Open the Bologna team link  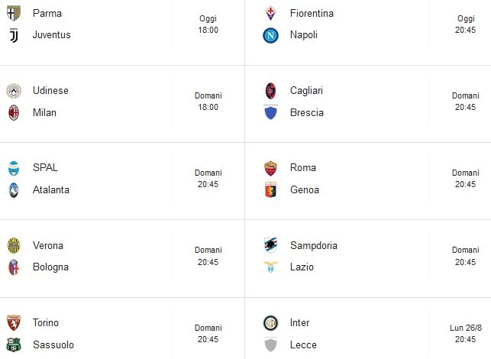[x=50, y=267]
